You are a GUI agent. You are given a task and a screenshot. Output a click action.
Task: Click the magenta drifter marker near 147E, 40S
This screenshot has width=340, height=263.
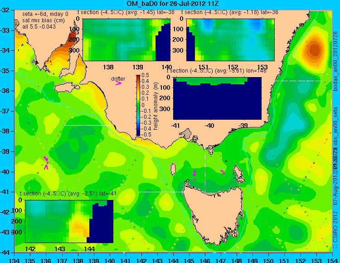(223, 172)
